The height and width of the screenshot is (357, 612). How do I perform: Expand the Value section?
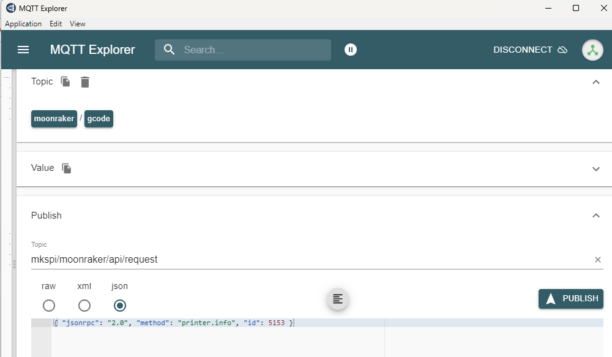[596, 169]
